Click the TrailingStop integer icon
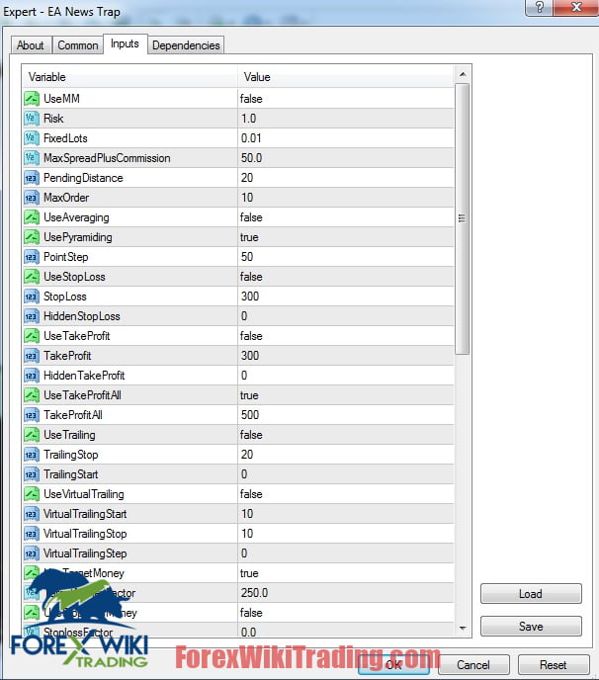Image resolution: width=599 pixels, height=680 pixels. (x=32, y=455)
